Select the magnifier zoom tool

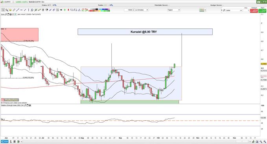pos(7,10)
